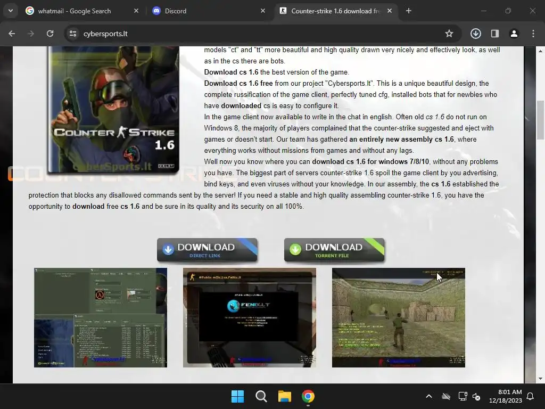Screen dimensions: 545x409
Task: Reload the cybersports.lt page
Action: click(x=50, y=34)
